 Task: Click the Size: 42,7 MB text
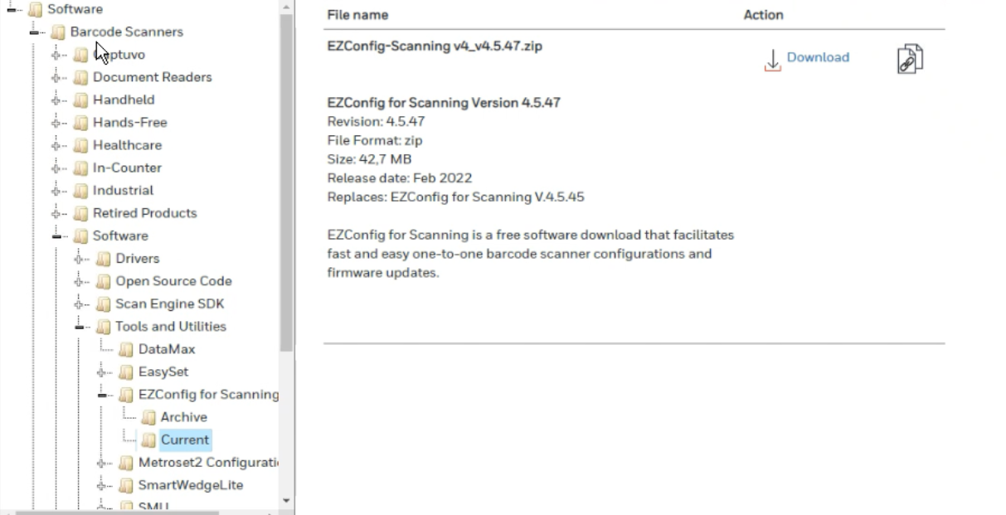[x=369, y=158]
